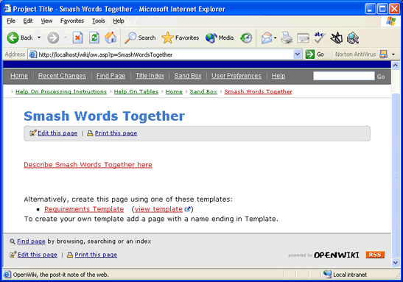This screenshot has width=403, height=282.
Task: Stop page loading with the Stop icon
Action: pos(77,38)
